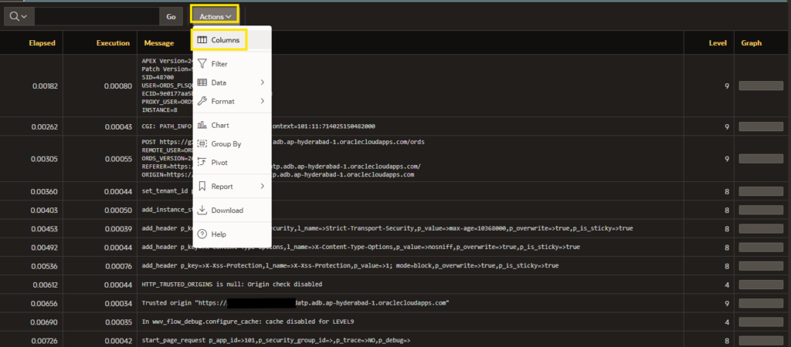Click elapsed value 0.00453
This screenshot has height=347, width=791.
pos(44,229)
